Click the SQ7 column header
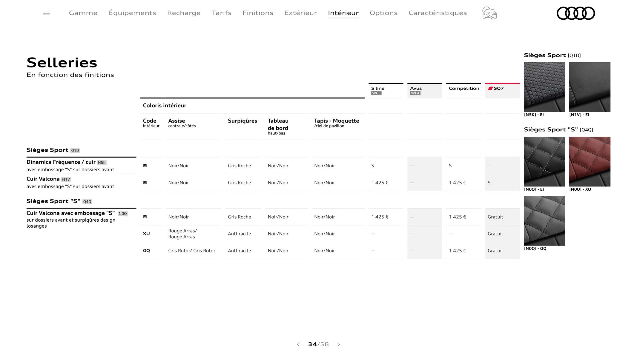Viewport: 637px width, 358px height. tap(502, 90)
